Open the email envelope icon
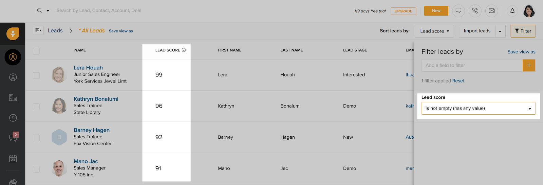 tap(491, 11)
